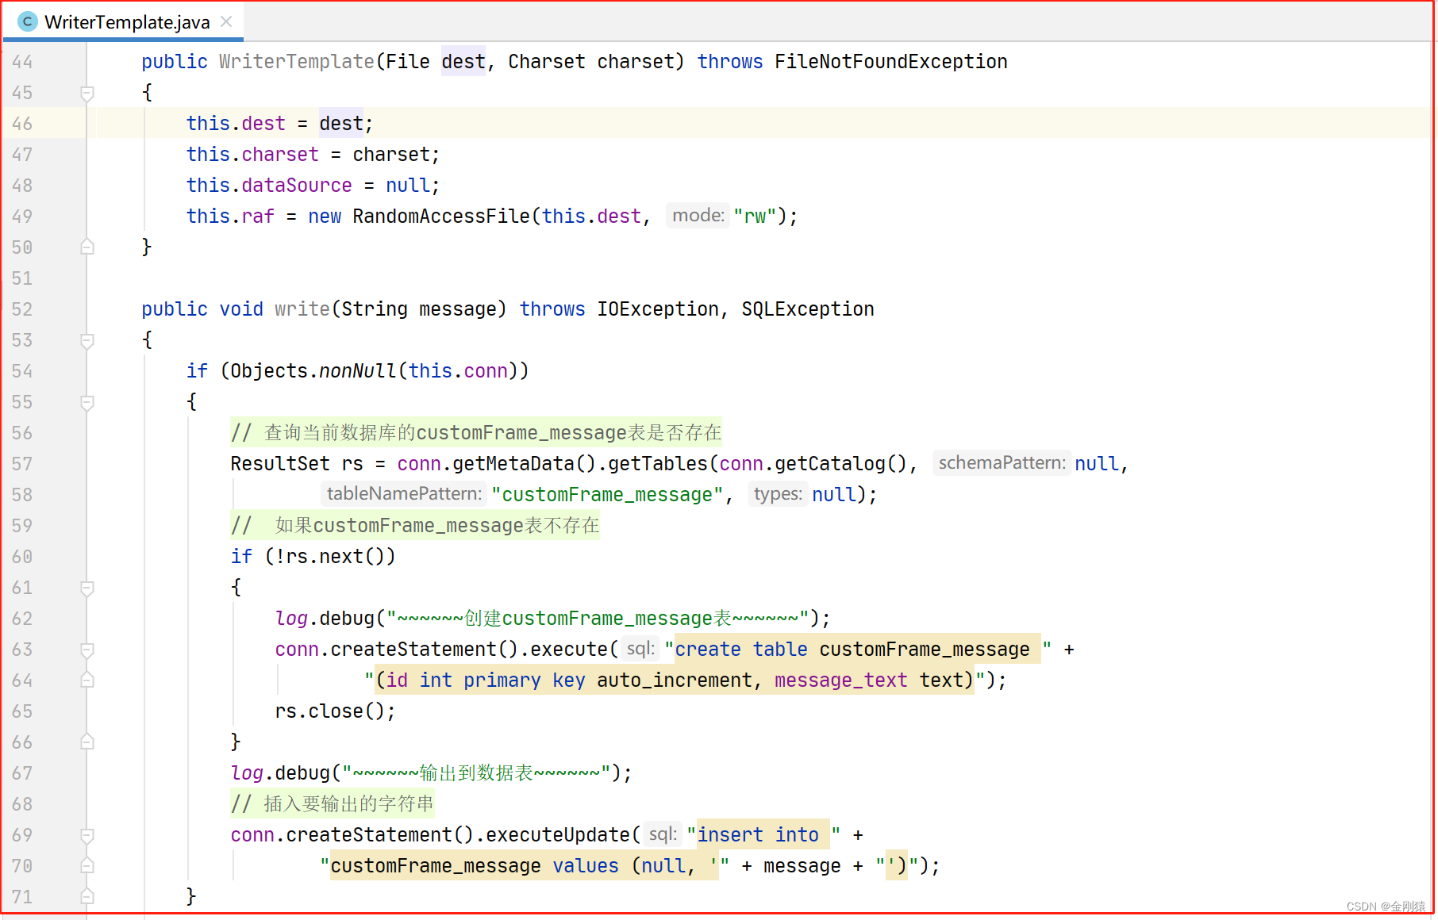Click 'message_text' in the SQL string
The width and height of the screenshot is (1438, 920).
840,680
